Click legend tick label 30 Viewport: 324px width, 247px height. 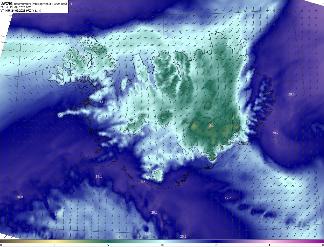click(270, 245)
